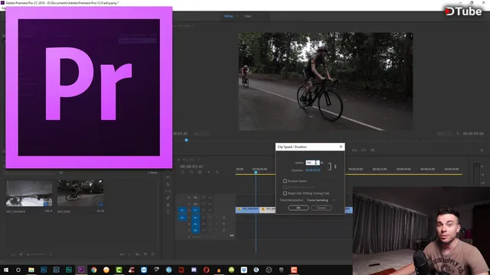490x275 pixels.
Task: Add a marker from the timeline header
Action: 209,172
